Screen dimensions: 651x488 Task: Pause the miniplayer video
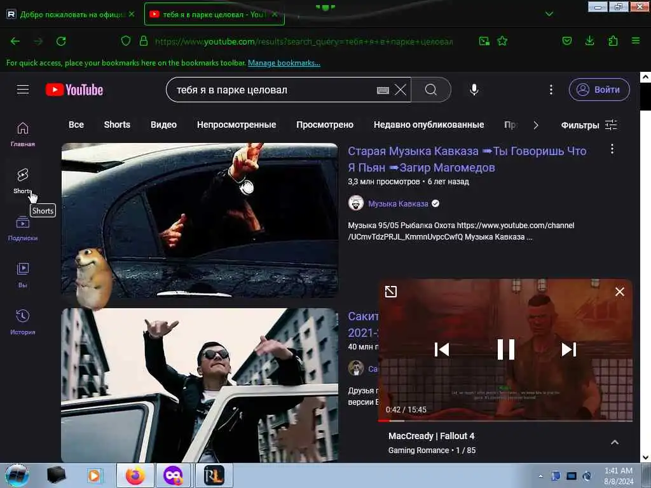(x=505, y=349)
